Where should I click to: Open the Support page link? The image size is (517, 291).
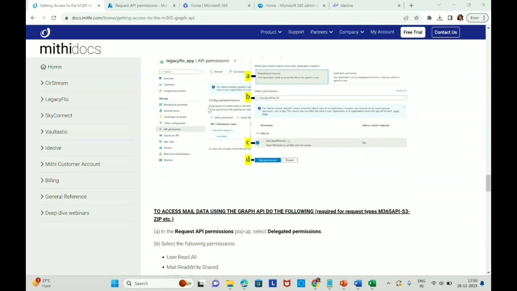296,32
